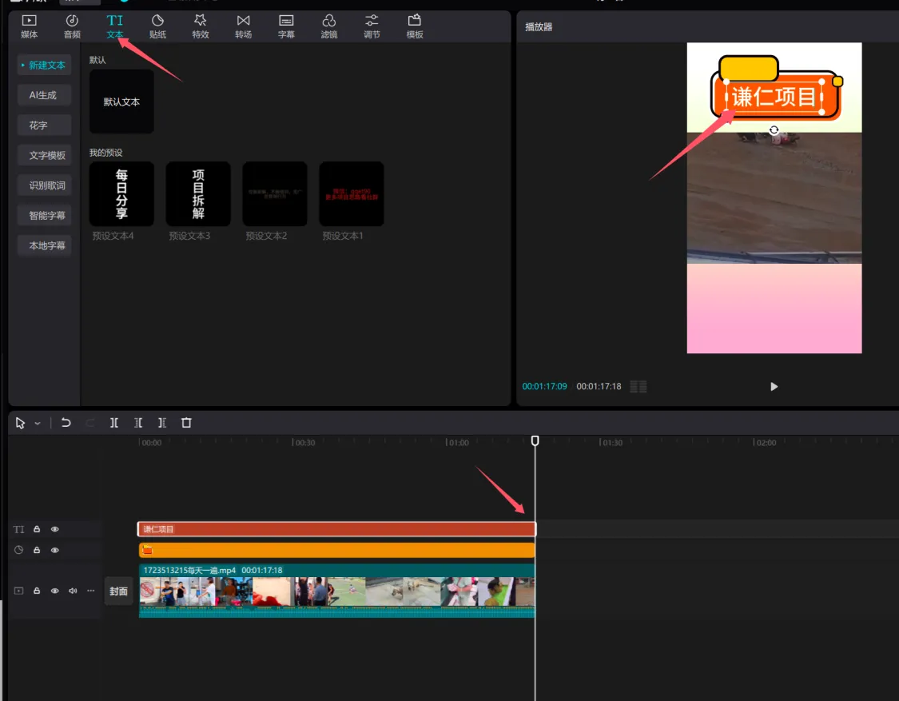Click the undo arrow in timeline toolbar
899x701 pixels.
click(x=66, y=423)
